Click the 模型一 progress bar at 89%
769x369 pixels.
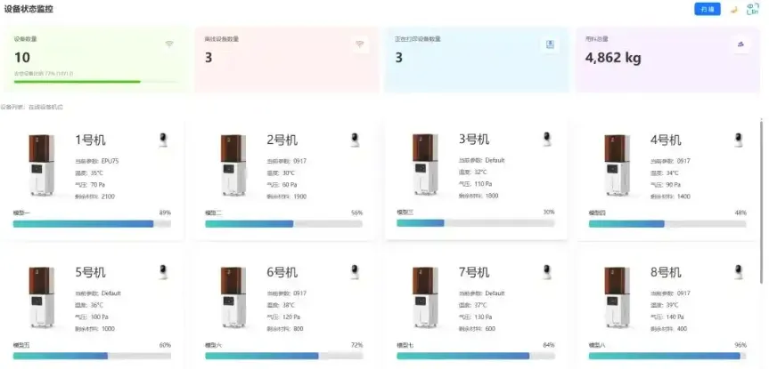point(92,224)
